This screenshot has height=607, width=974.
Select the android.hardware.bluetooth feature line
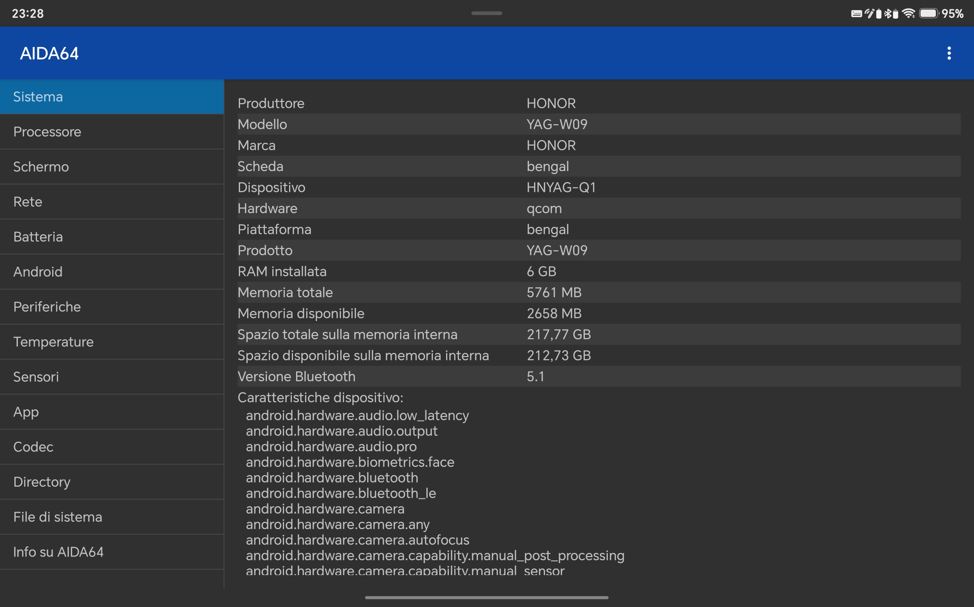[332, 478]
